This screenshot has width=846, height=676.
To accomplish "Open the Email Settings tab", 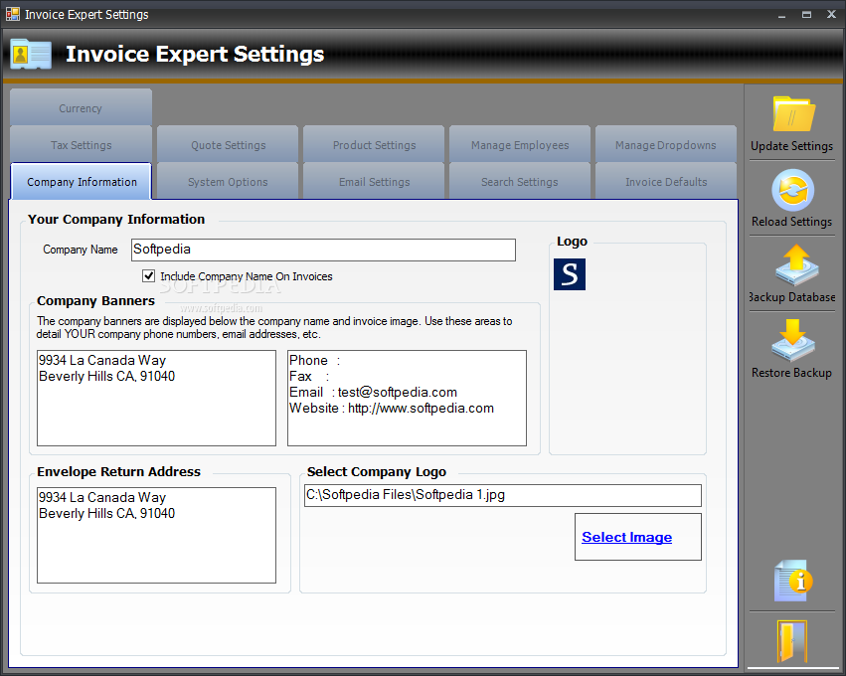I will click(374, 181).
